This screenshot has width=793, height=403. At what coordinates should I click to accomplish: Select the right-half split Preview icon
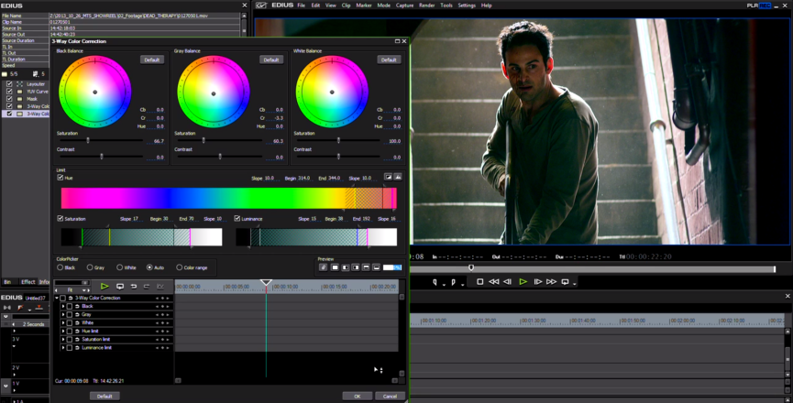pos(356,267)
